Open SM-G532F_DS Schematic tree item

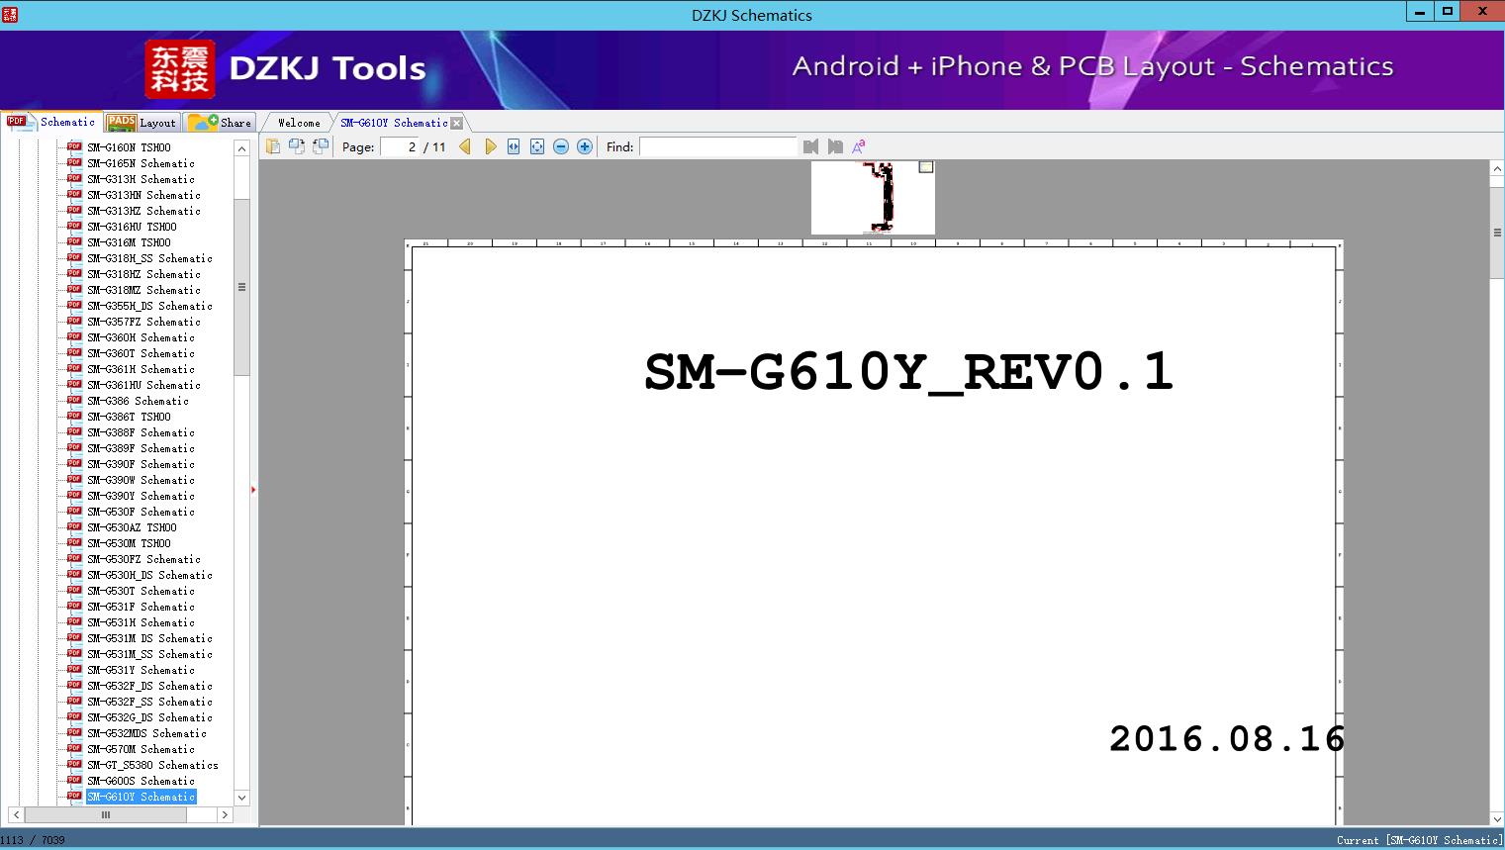click(149, 686)
